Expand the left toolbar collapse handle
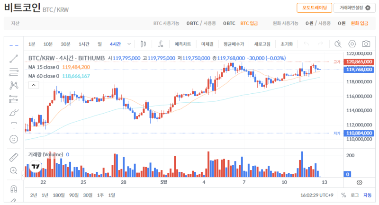Viewport: 379px width, 205px height. pyautogui.click(x=23, y=176)
